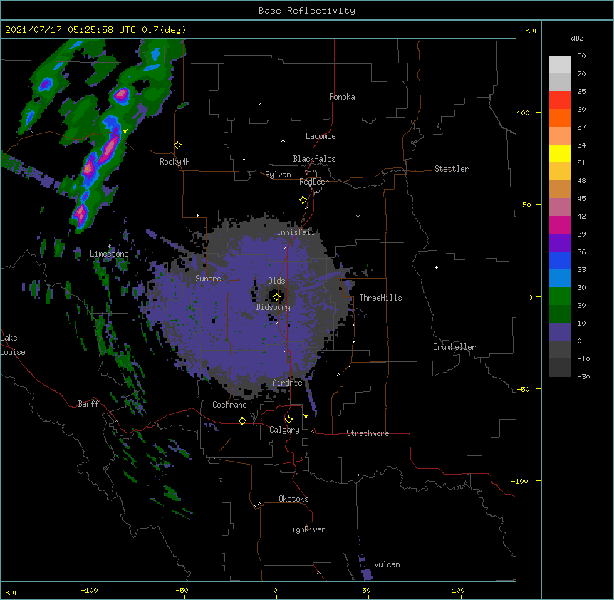Select the yellow radar site marker between Olds and Didsbury
The width and height of the screenshot is (614, 600).
tap(276, 297)
